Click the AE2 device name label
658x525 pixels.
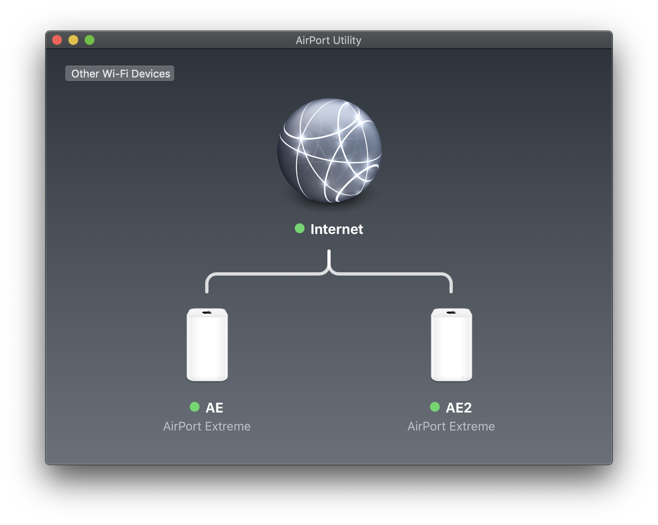(x=459, y=408)
